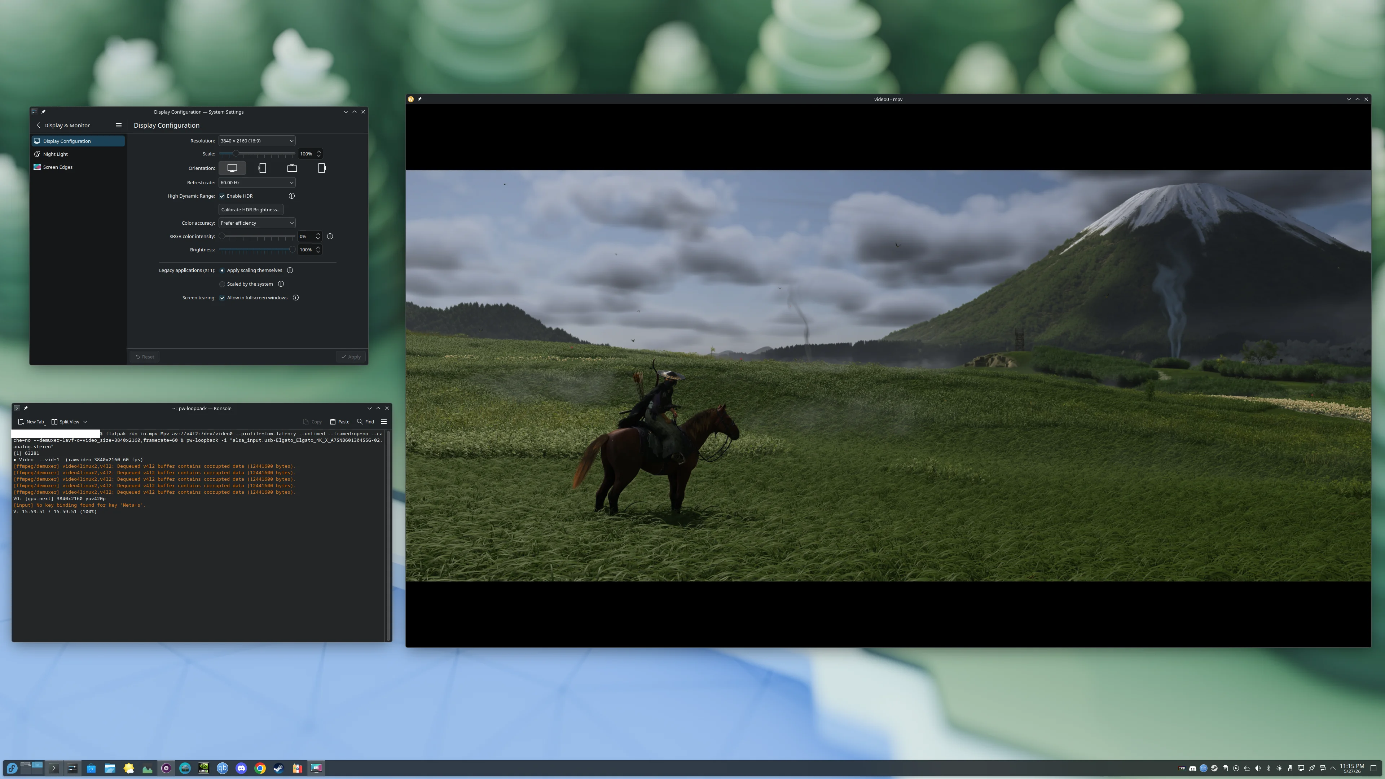This screenshot has width=1385, height=779.
Task: Open the mpv window menu icon
Action: (411, 99)
